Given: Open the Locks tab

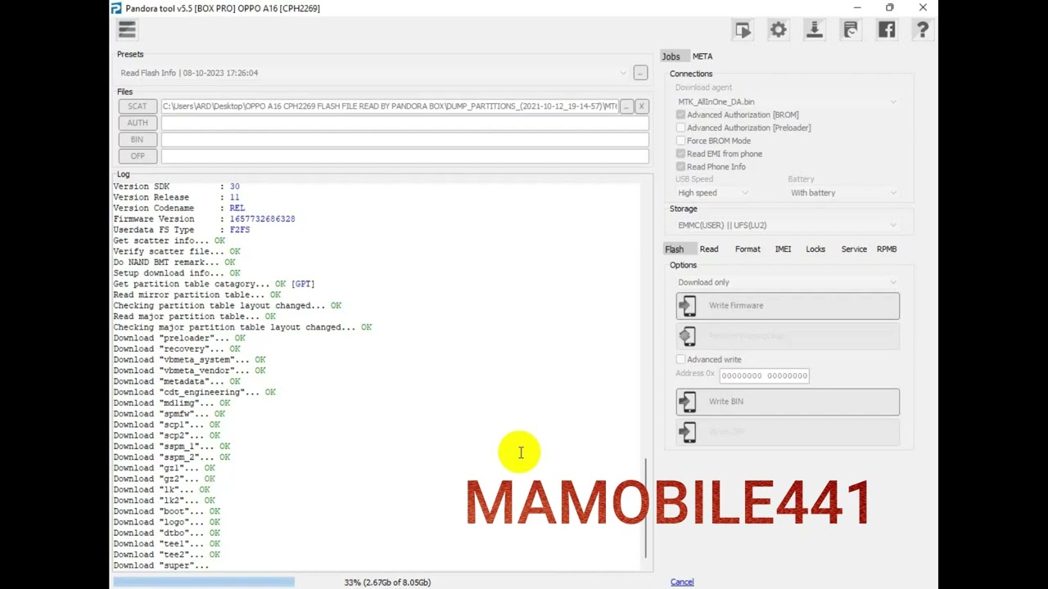Looking at the screenshot, I should [815, 249].
